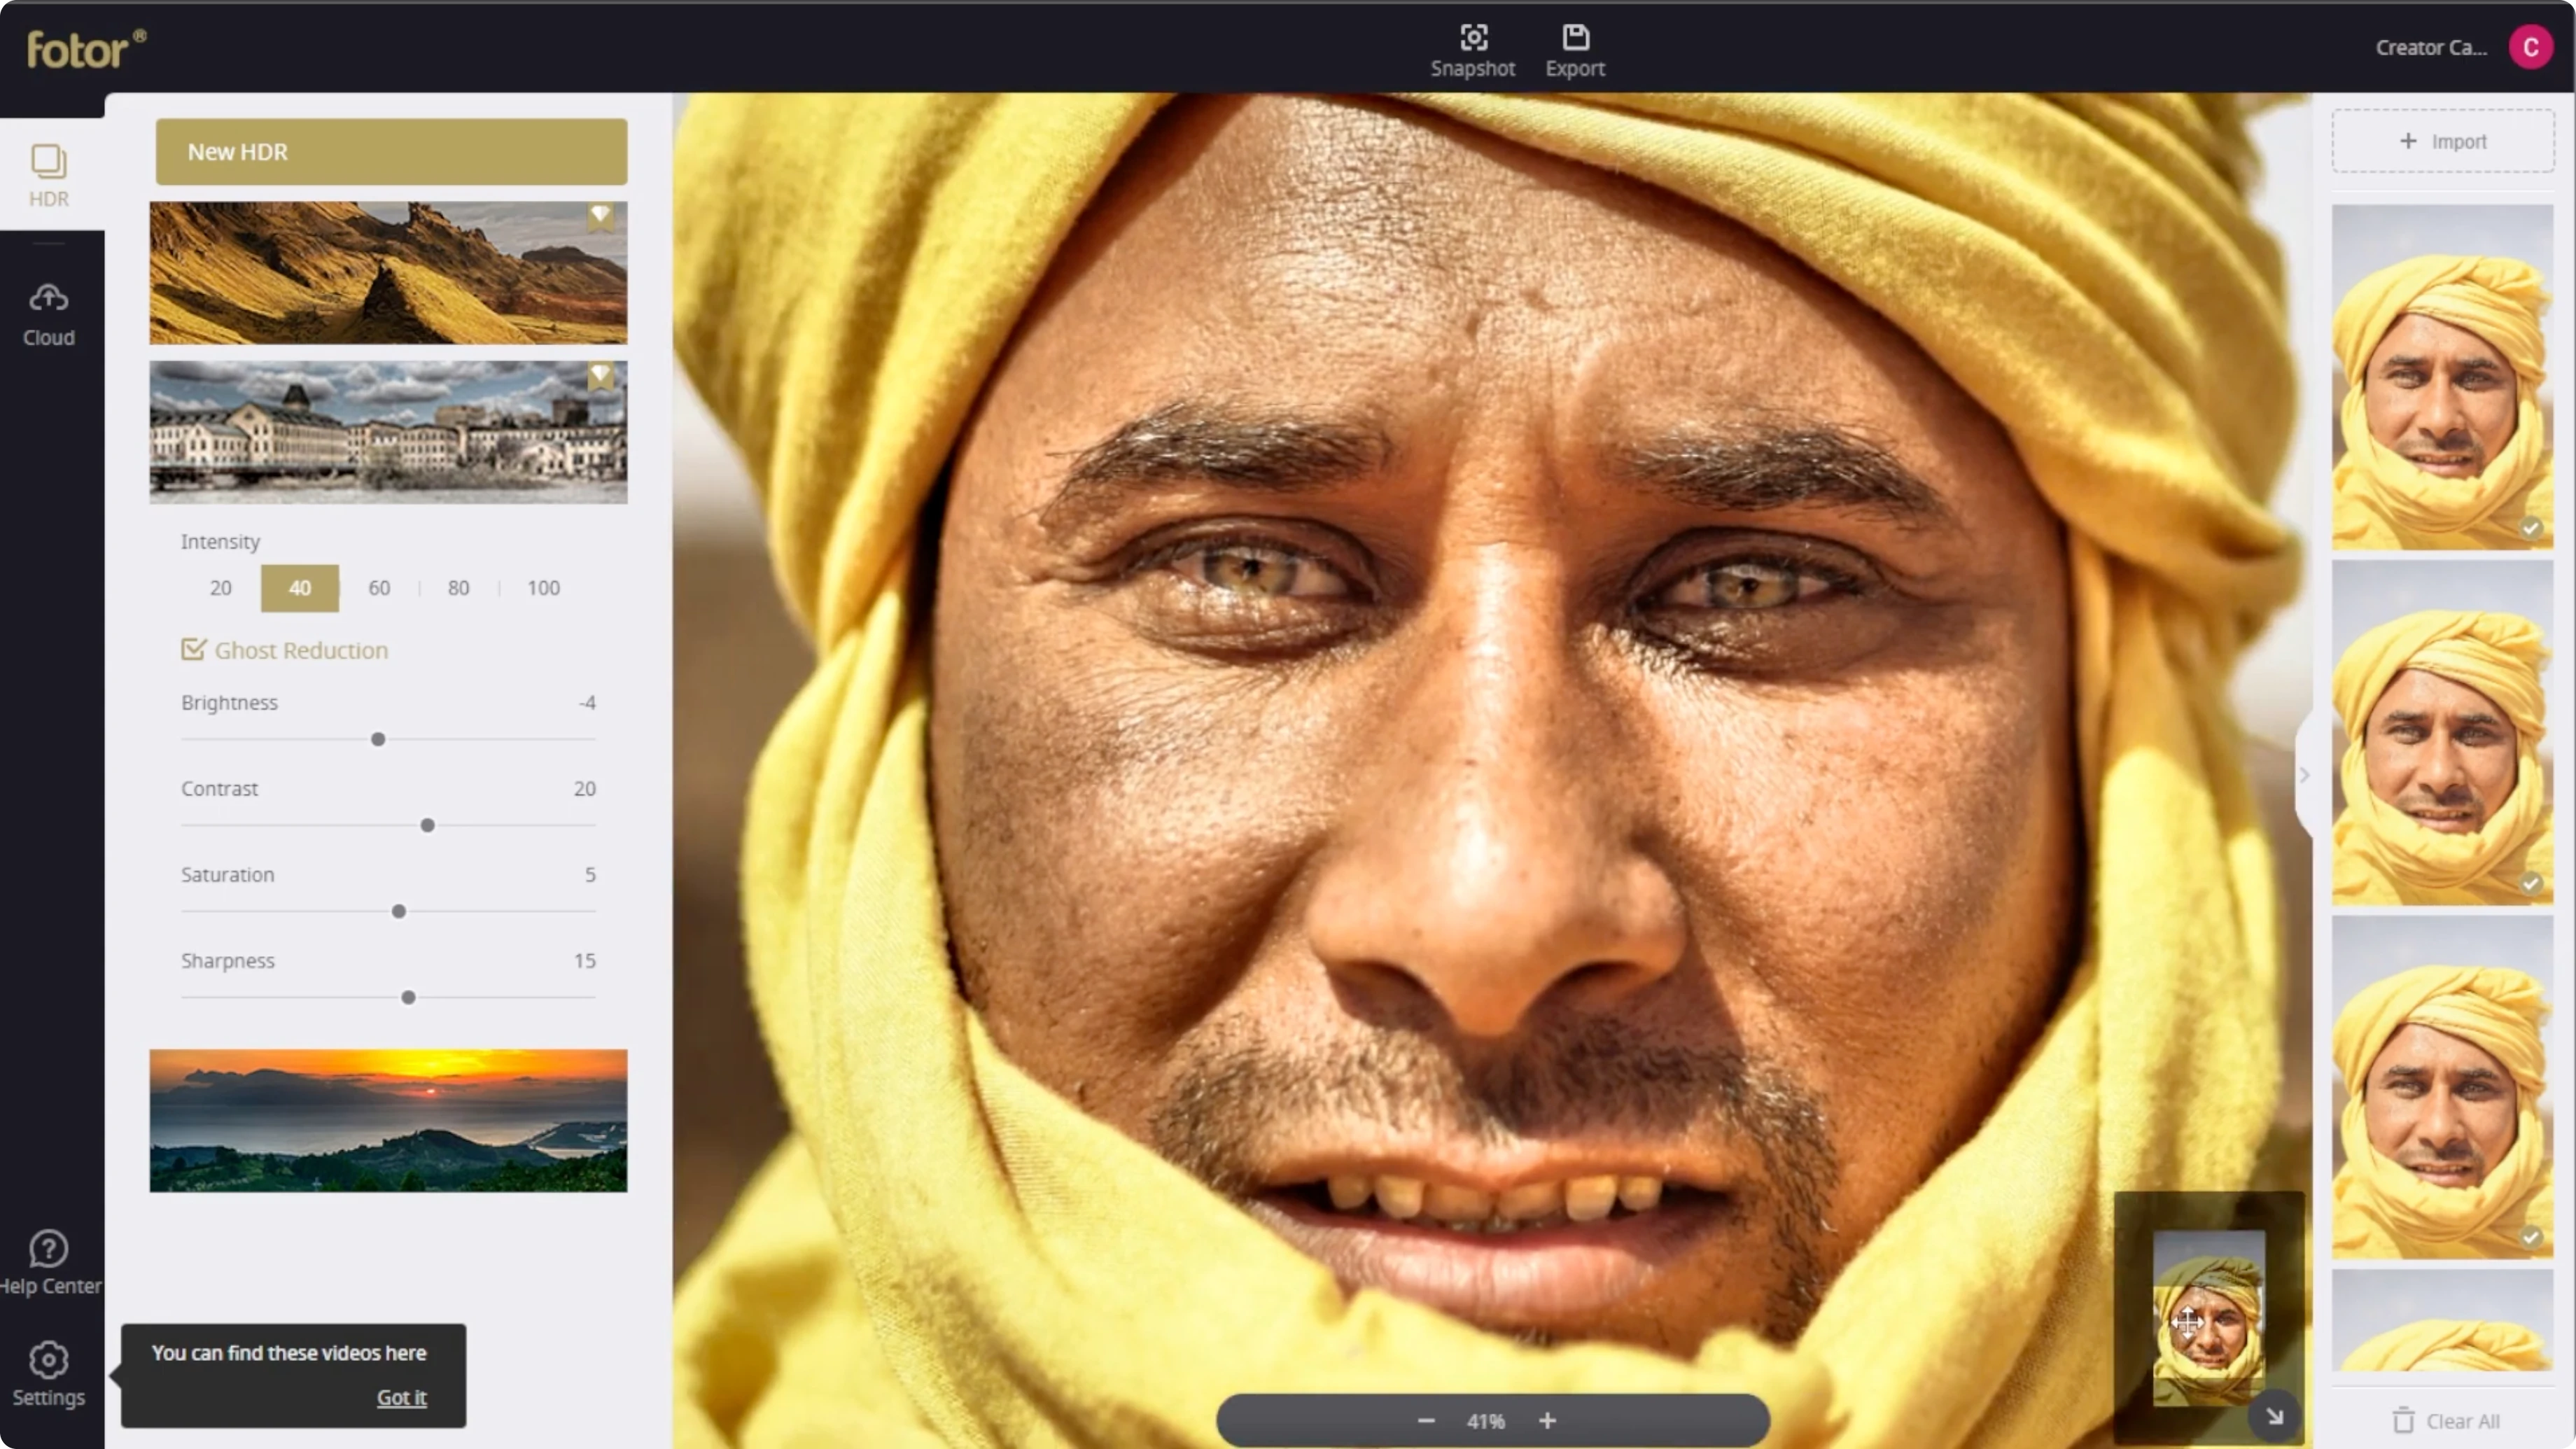Viewport: 2576px width, 1449px height.
Task: Click the New HDR button
Action: click(x=391, y=151)
